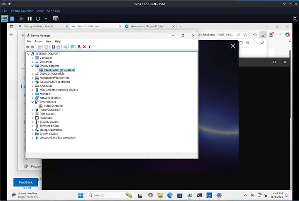Expand the Disk drives category

32,62
